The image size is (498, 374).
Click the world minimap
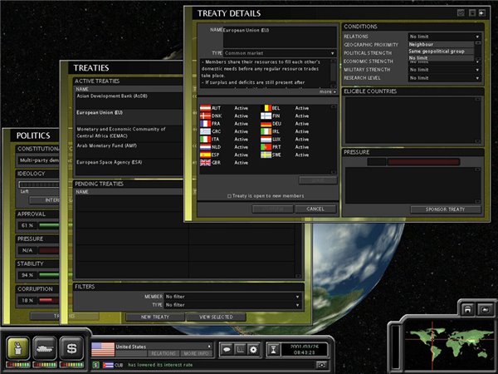[x=448, y=344]
